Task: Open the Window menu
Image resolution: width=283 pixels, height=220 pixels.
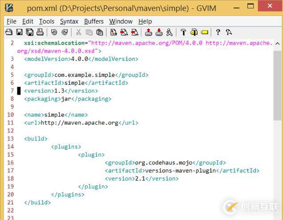Action: coord(121,21)
